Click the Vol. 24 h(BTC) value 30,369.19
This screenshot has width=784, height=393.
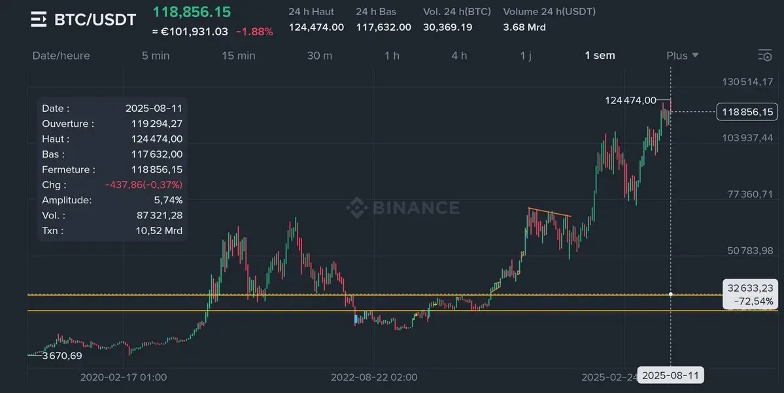pos(447,27)
